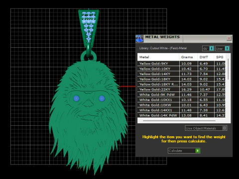Click the vertical scrollbar of metals list
Image resolution: width=239 pixels, height=179 pixels.
click(228, 69)
